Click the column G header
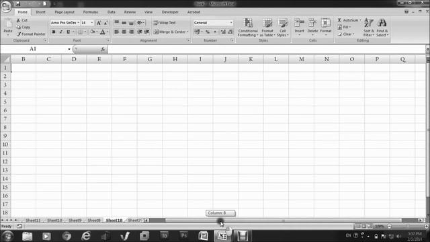This screenshot has width=430, height=242. click(150, 59)
